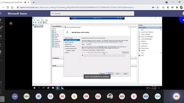
Task: Open the Action menu in Hyper-V Manager
Action: coord(38,20)
